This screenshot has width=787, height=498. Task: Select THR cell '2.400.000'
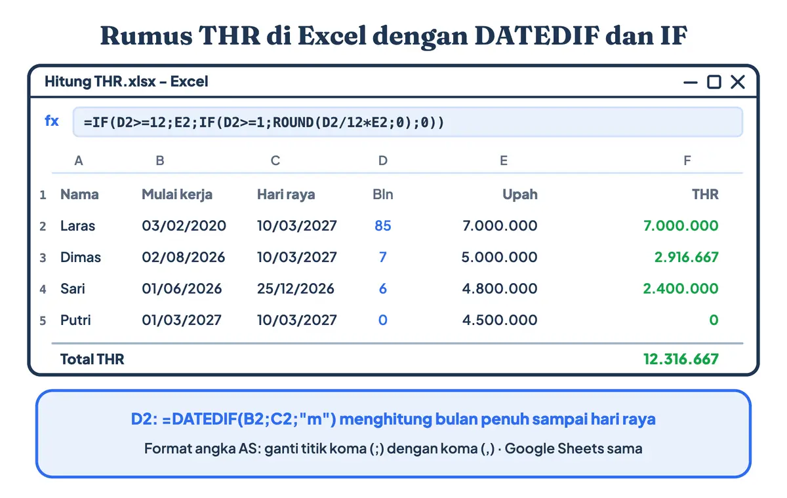tap(681, 289)
